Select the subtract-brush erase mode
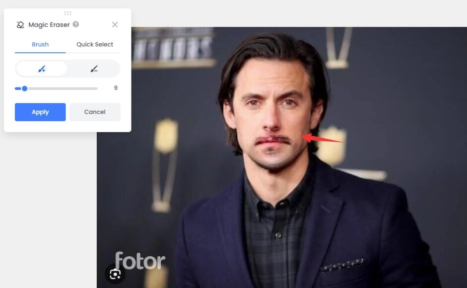The image size is (467, 288). [x=94, y=69]
